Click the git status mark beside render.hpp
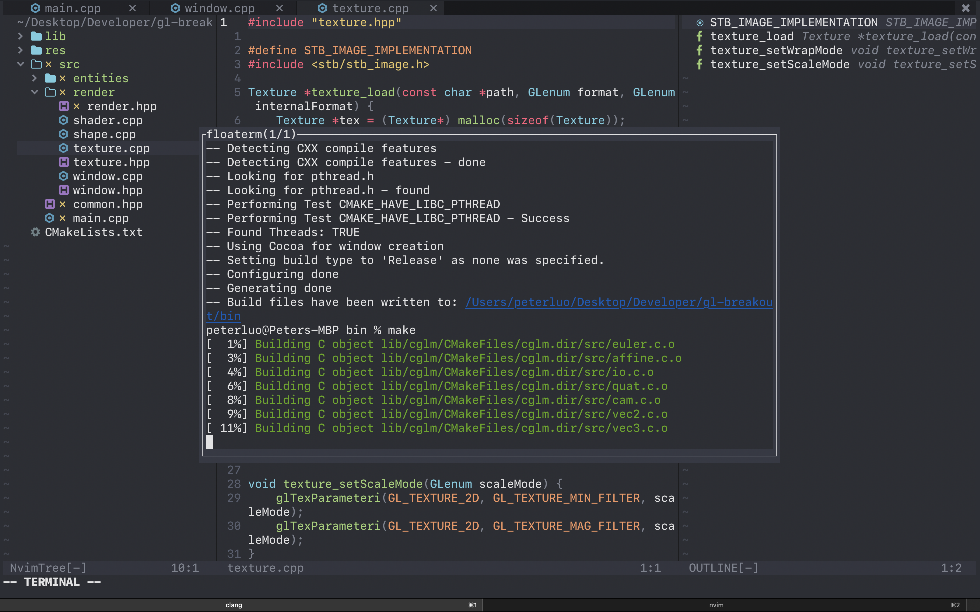Screen dimensions: 980x612 76,106
